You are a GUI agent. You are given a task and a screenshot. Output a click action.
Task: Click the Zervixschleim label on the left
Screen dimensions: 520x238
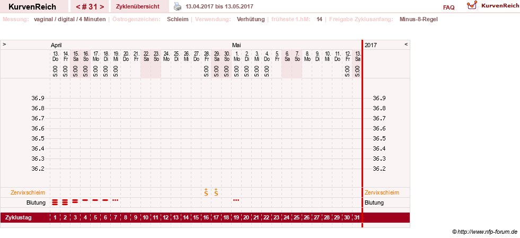(28, 192)
